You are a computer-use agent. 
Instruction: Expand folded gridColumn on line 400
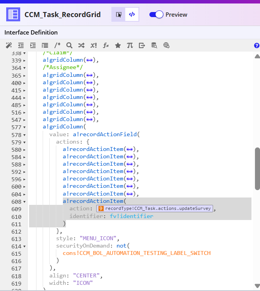[x=24, y=83]
